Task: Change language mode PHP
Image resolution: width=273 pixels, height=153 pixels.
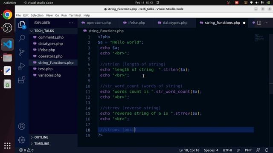Action: pos(248,150)
